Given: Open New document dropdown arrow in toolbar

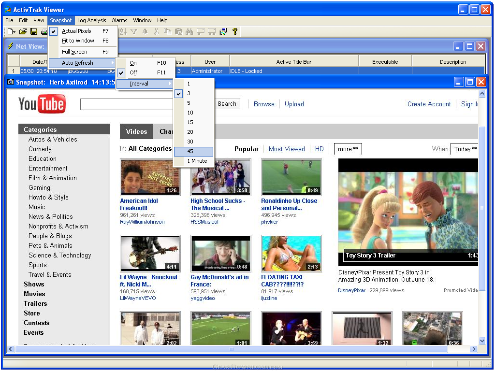Looking at the screenshot, I should tap(15, 31).
